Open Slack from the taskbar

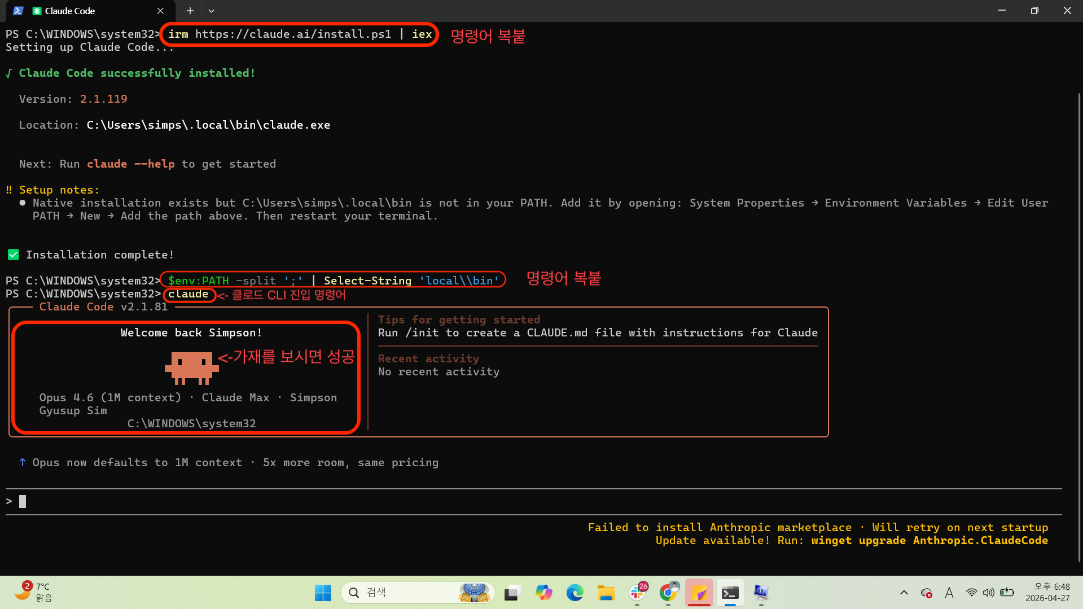(x=637, y=593)
